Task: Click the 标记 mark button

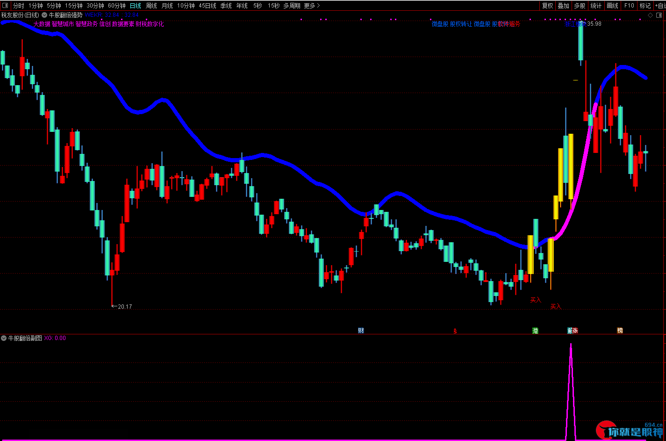Action: (x=645, y=6)
